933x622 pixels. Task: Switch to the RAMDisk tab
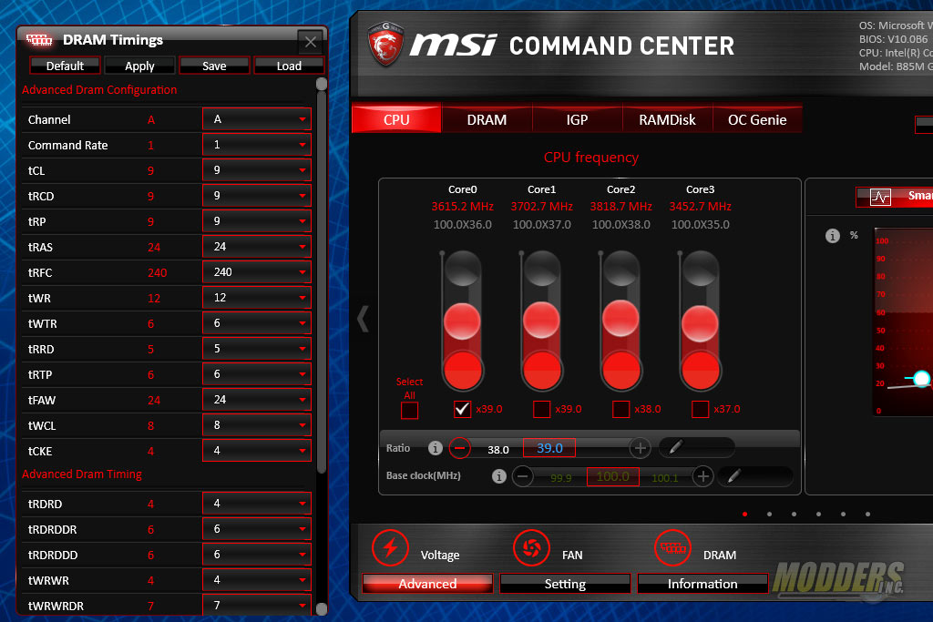667,119
